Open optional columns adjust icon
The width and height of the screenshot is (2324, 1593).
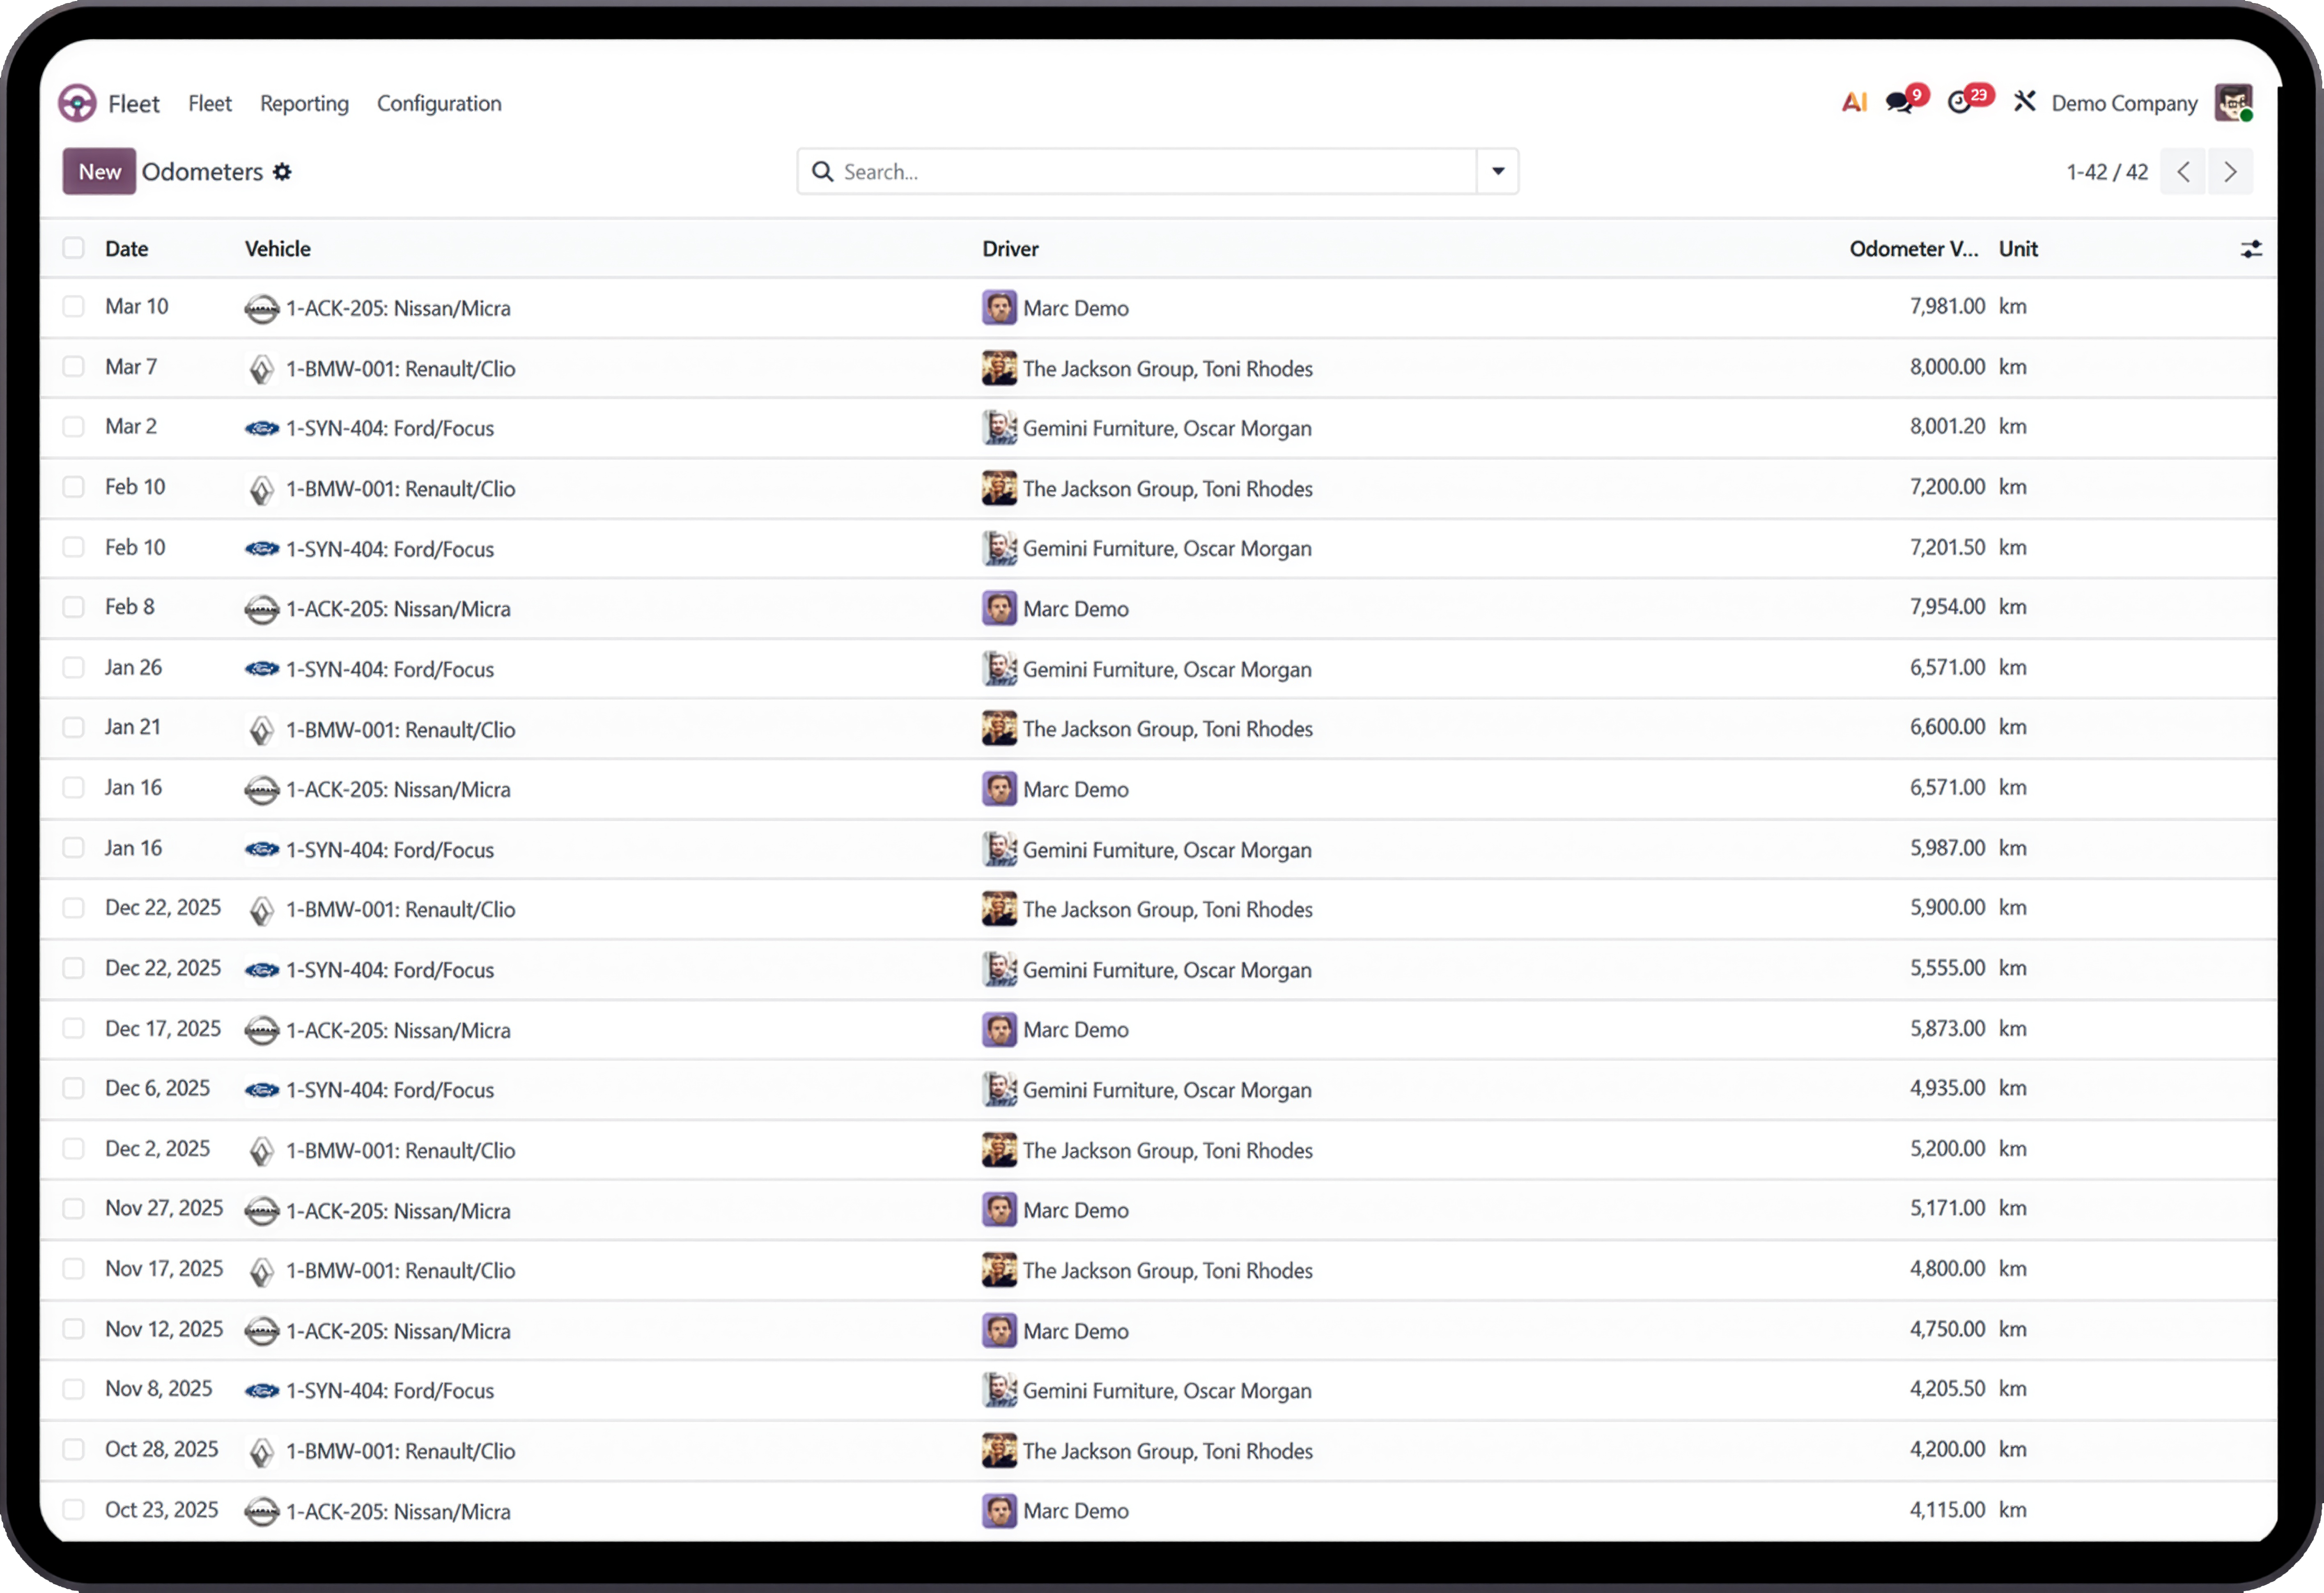(x=2251, y=249)
